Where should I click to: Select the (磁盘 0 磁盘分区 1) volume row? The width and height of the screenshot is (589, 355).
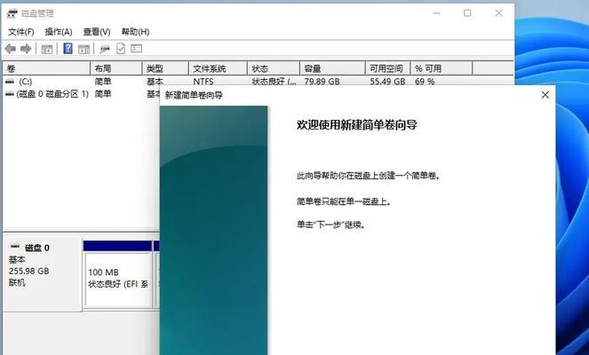click(81, 94)
